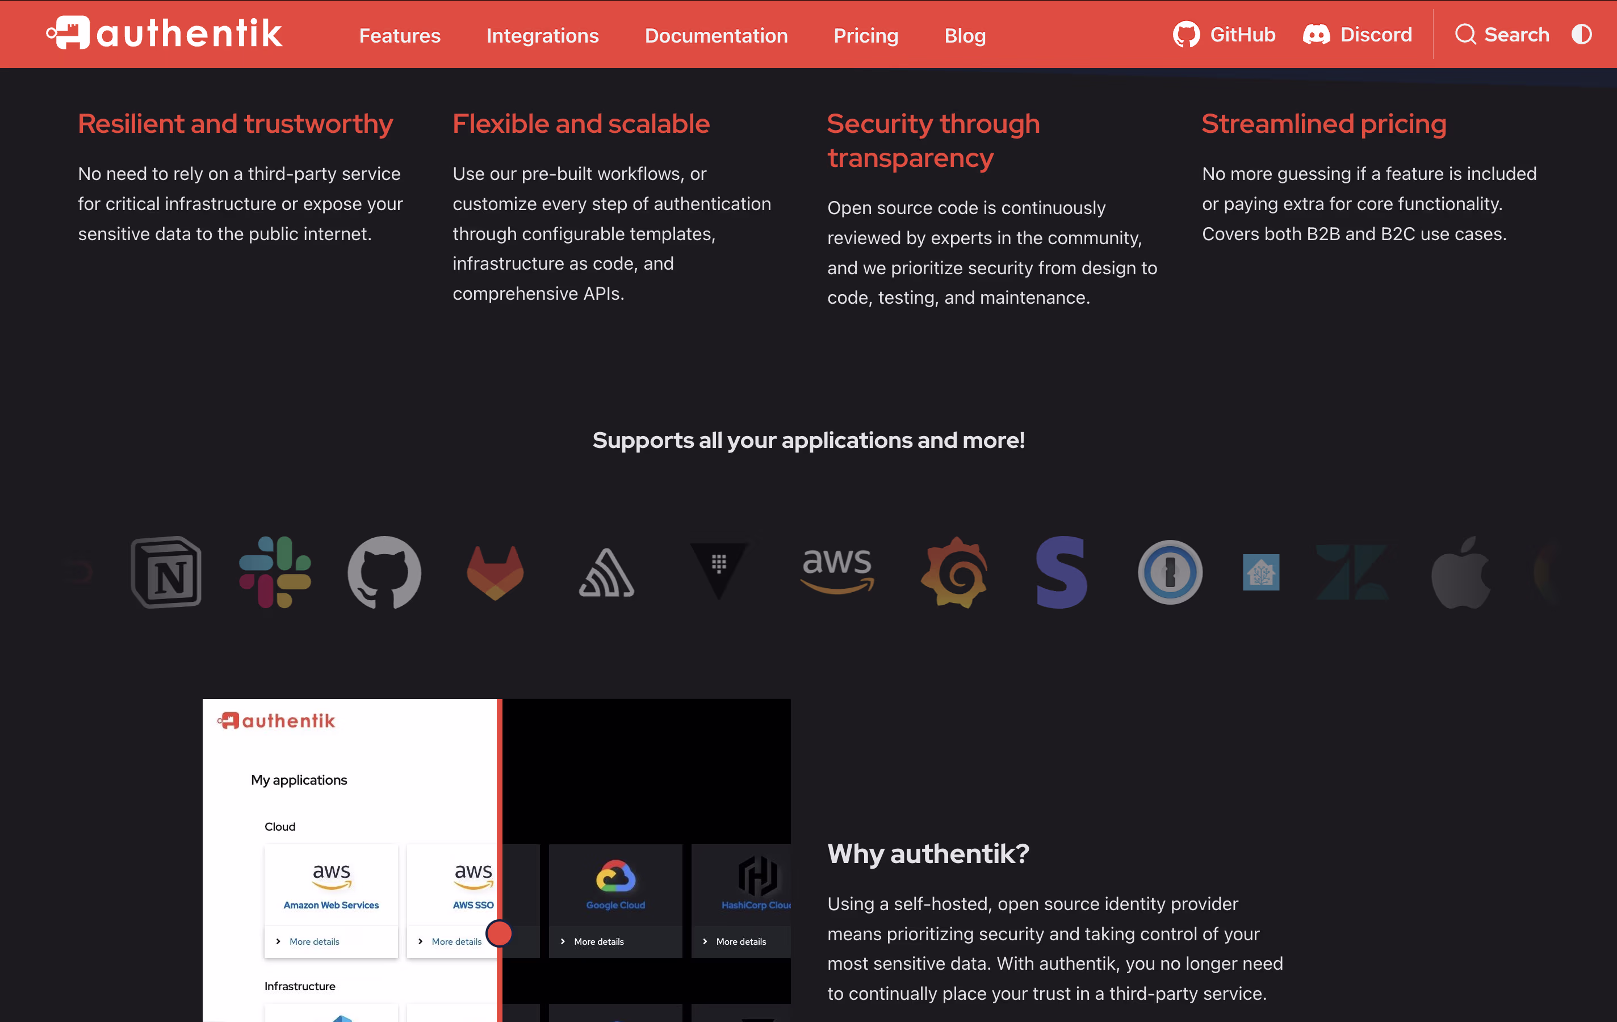Click the Grafana logo icon
Viewport: 1617px width, 1022px height.
tap(953, 572)
